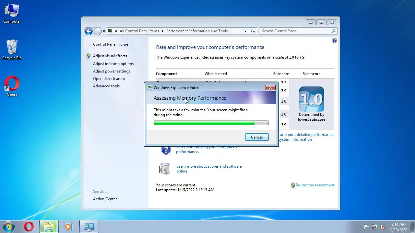
Task: Refresh the Control Panel page
Action: coord(253,31)
